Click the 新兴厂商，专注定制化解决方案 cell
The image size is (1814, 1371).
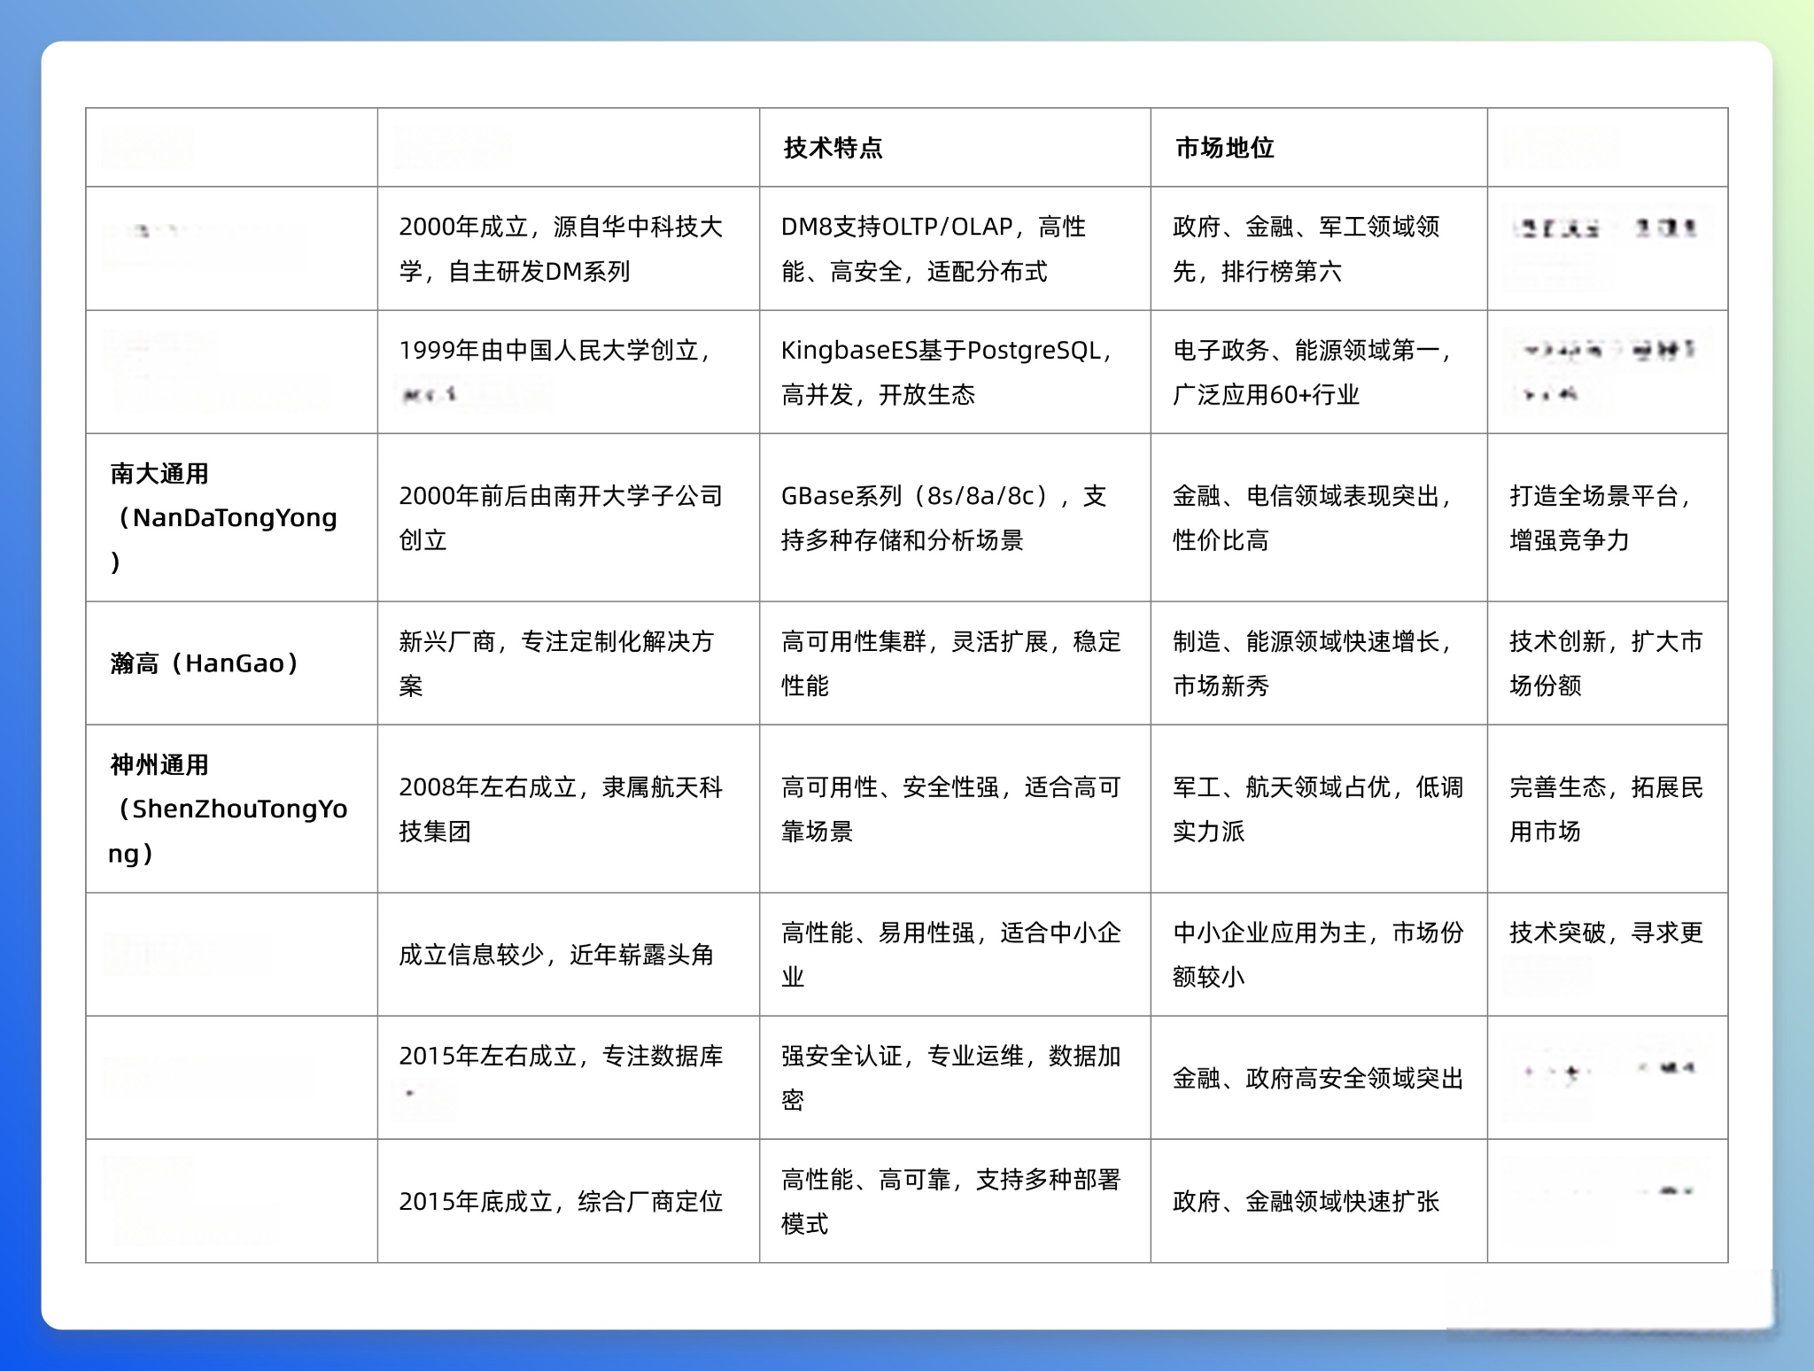click(x=569, y=663)
